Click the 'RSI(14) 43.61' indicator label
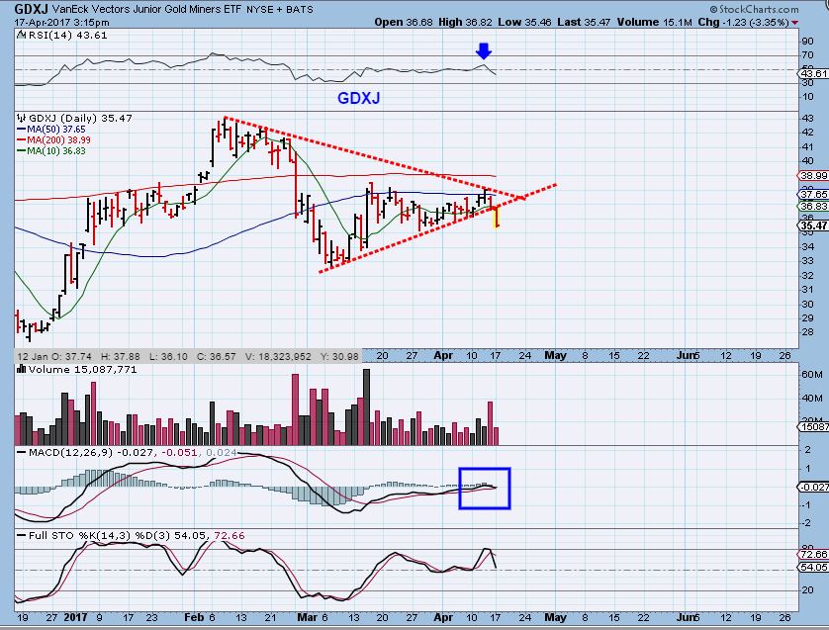The width and height of the screenshot is (829, 630). coord(67,36)
